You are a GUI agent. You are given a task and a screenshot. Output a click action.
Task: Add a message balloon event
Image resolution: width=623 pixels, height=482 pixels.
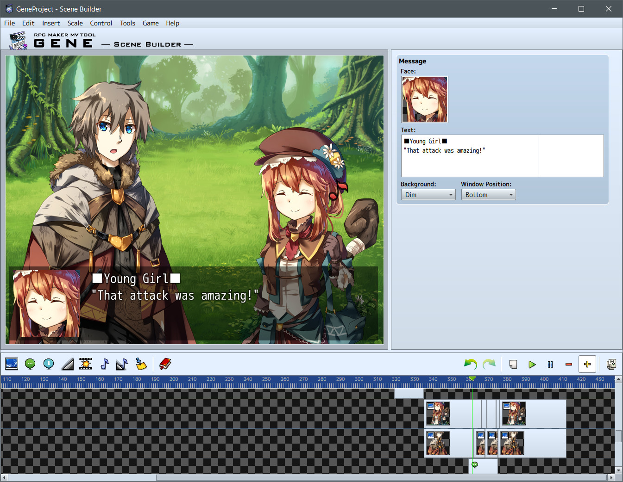(30, 364)
